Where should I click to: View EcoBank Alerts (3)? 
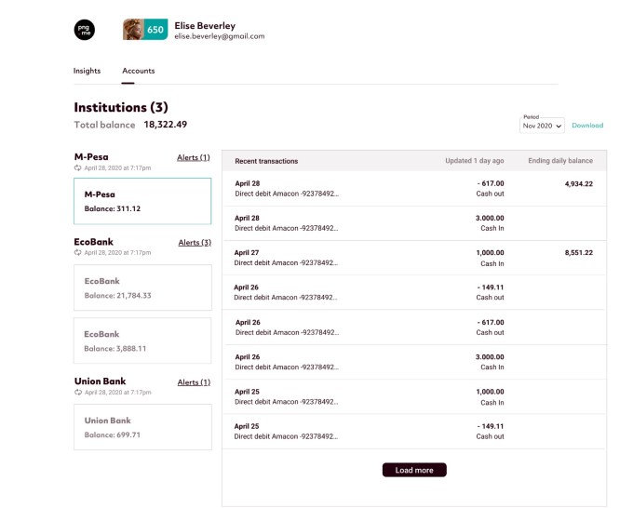pyautogui.click(x=194, y=243)
